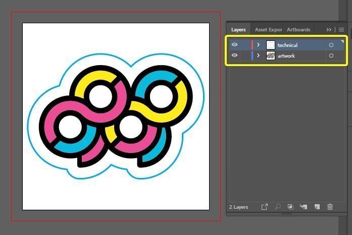Select the artwork layer by its name
The height and width of the screenshot is (235, 352).
pyautogui.click(x=286, y=56)
